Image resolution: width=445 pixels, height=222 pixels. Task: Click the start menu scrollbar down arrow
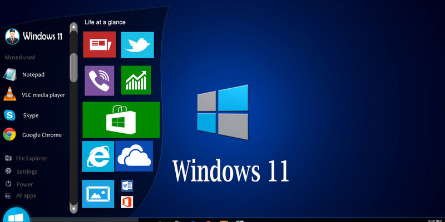pos(73,209)
